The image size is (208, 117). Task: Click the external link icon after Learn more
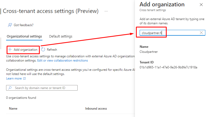pyautogui.click(x=24, y=78)
